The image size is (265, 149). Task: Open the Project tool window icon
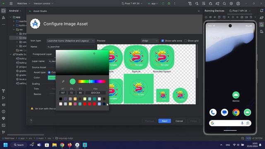click(3, 11)
